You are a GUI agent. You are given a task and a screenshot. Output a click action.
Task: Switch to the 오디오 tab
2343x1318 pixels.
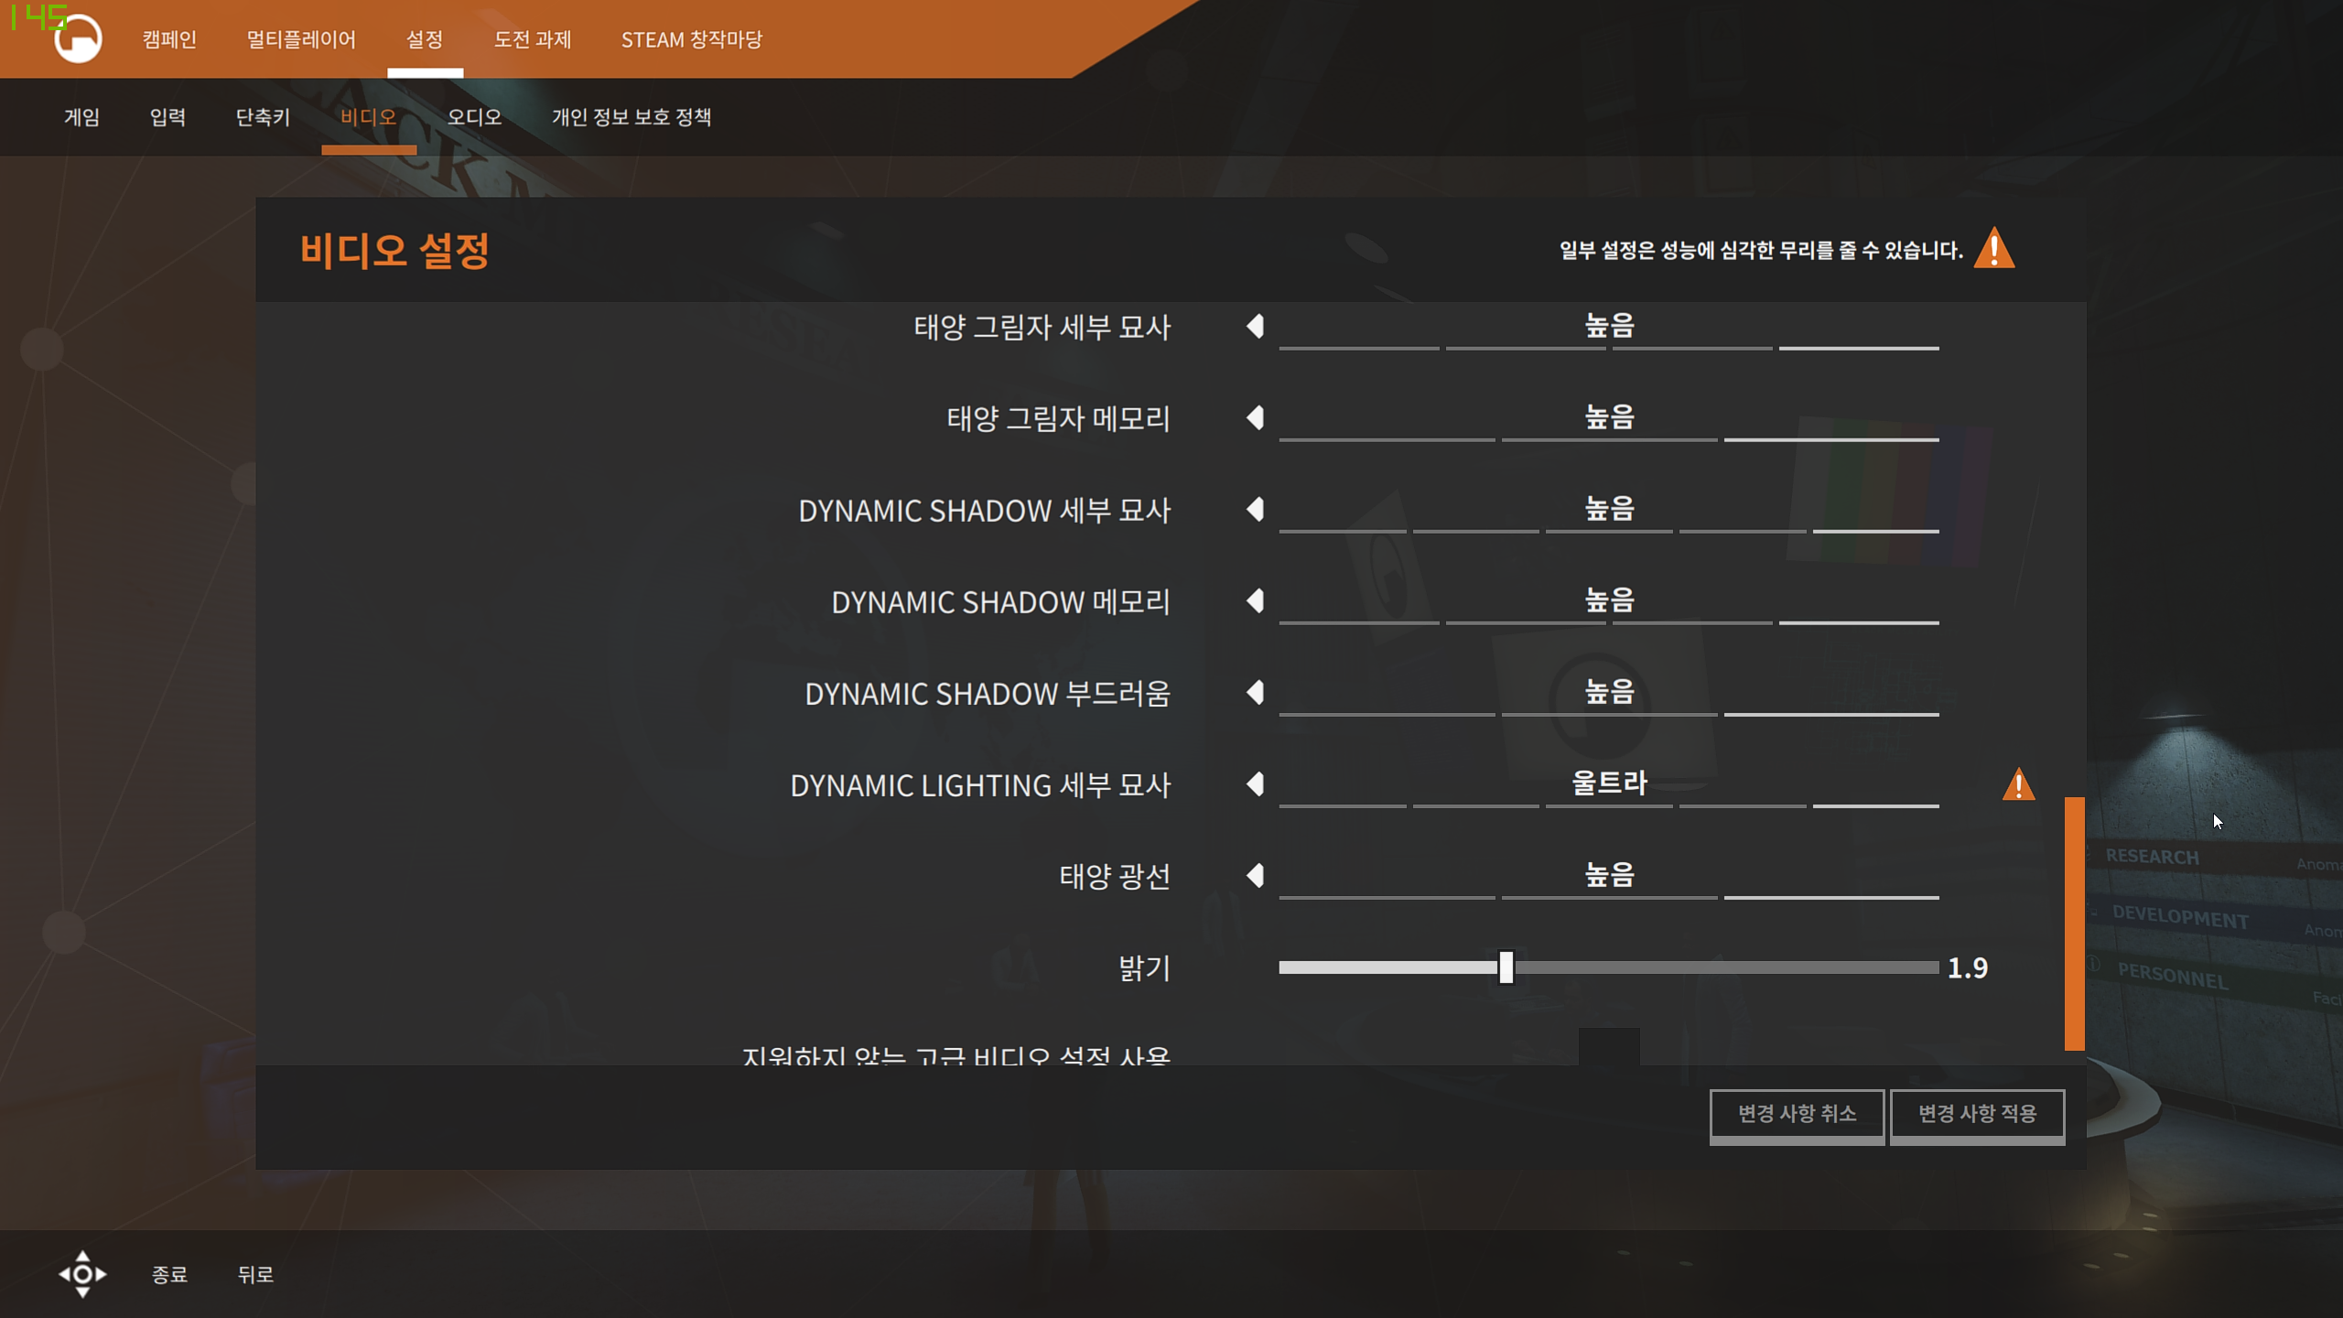click(474, 117)
